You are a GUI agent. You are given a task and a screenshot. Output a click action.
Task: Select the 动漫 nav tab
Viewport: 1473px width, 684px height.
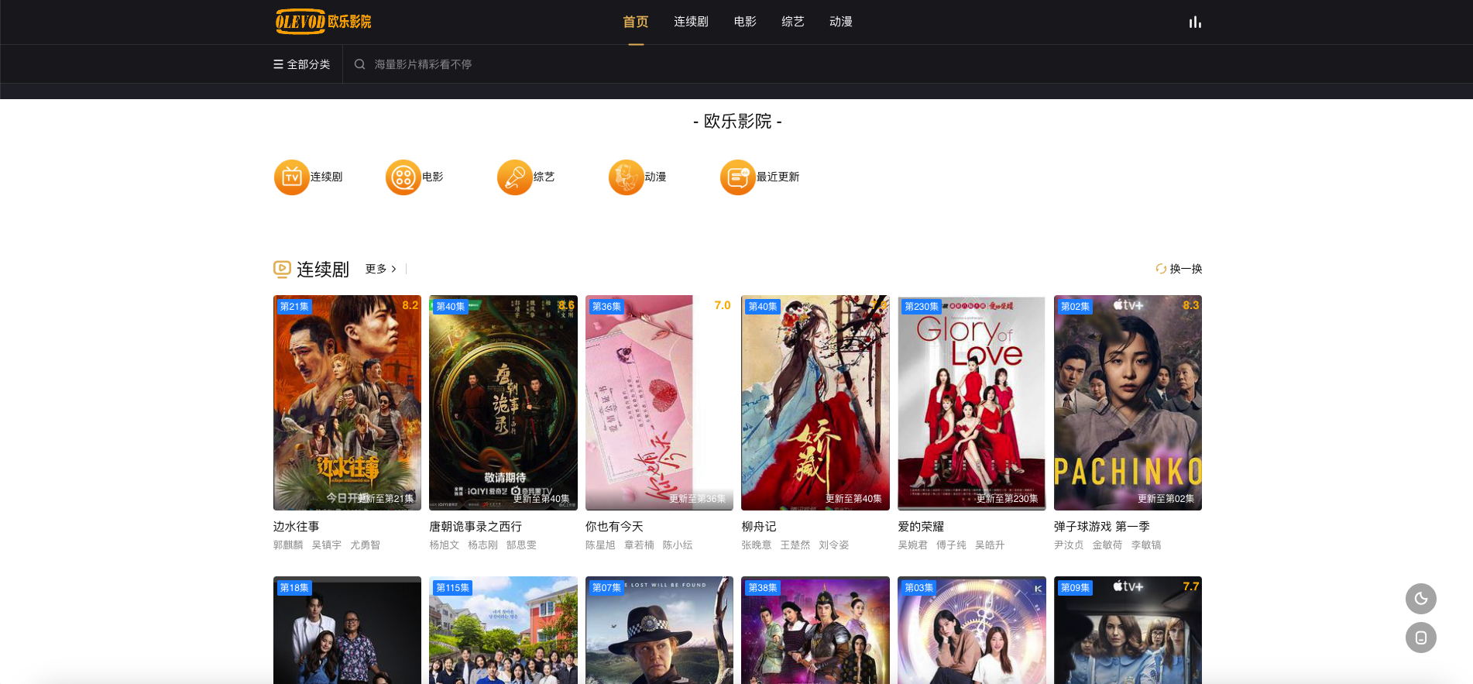[841, 22]
